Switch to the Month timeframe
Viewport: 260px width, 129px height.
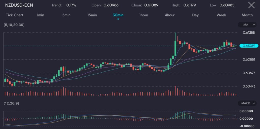[247, 15]
